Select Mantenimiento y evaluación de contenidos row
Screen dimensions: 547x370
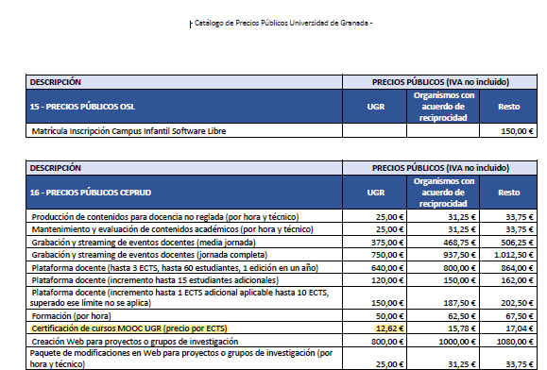[x=172, y=229]
